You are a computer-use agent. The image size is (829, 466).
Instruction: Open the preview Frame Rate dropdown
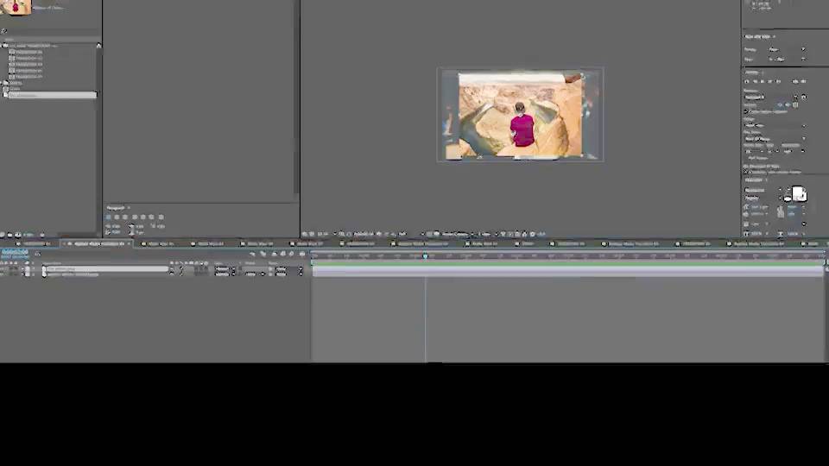point(756,151)
